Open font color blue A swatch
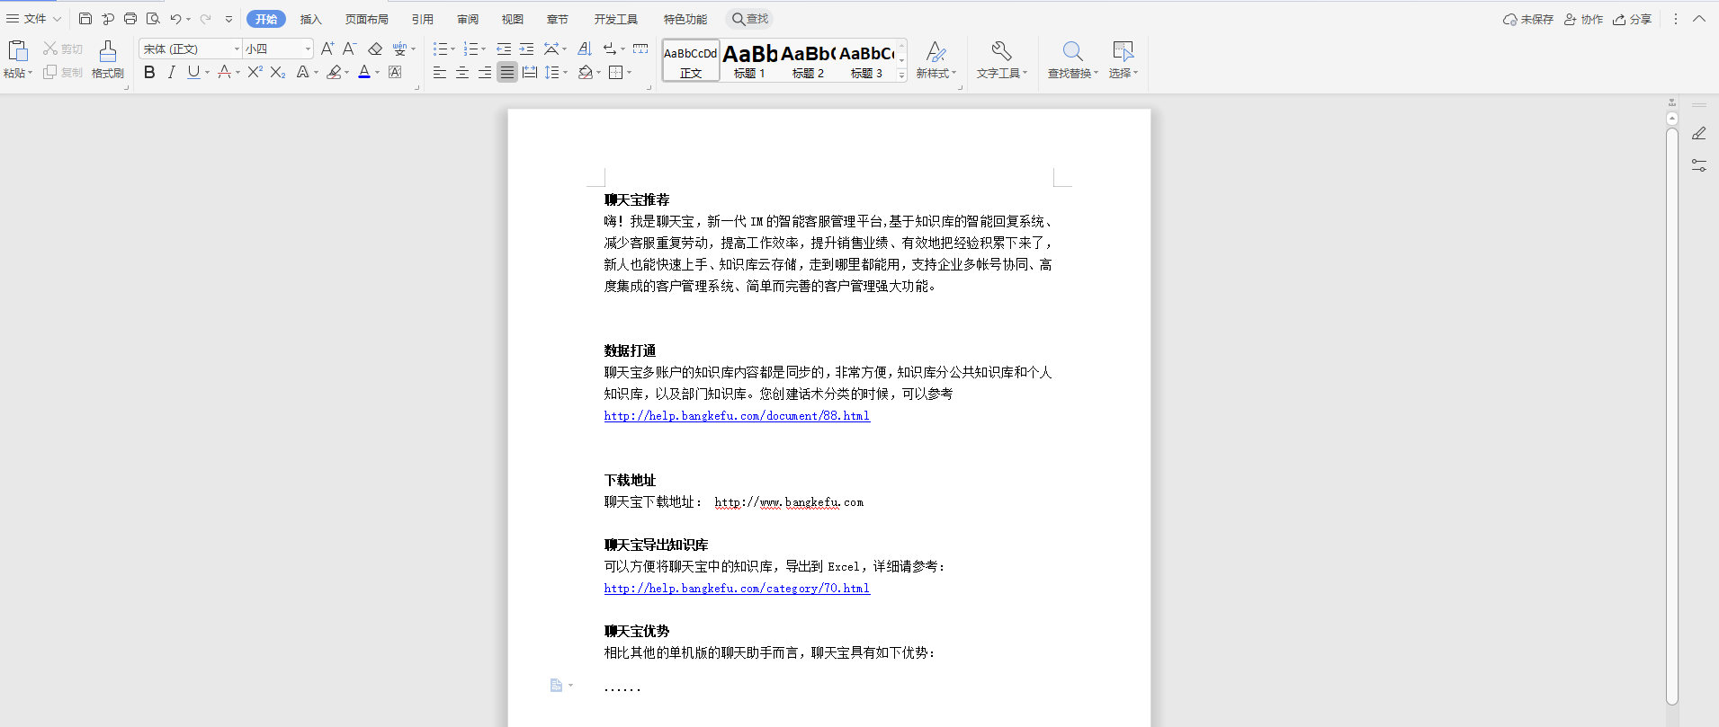The height and width of the screenshot is (727, 1719). pos(364,72)
